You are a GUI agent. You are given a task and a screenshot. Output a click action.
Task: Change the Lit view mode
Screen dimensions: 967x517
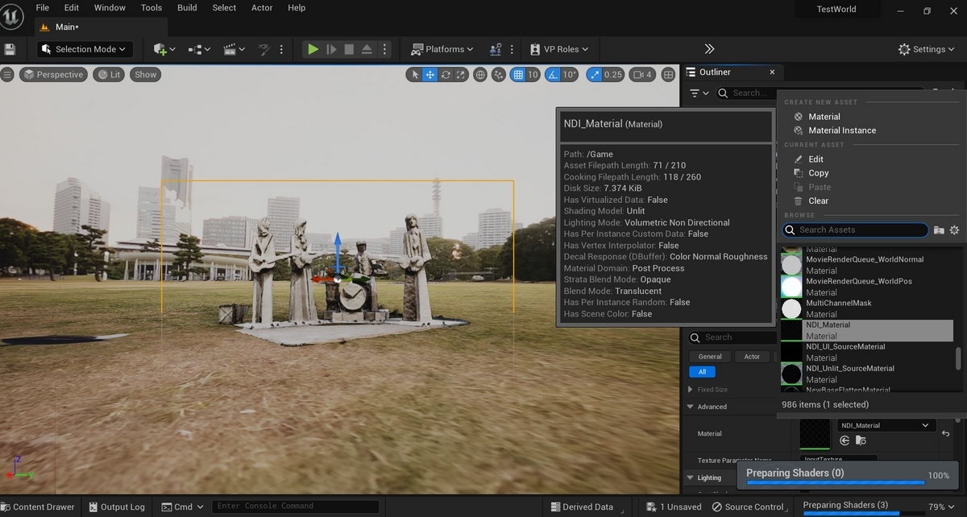coord(108,74)
